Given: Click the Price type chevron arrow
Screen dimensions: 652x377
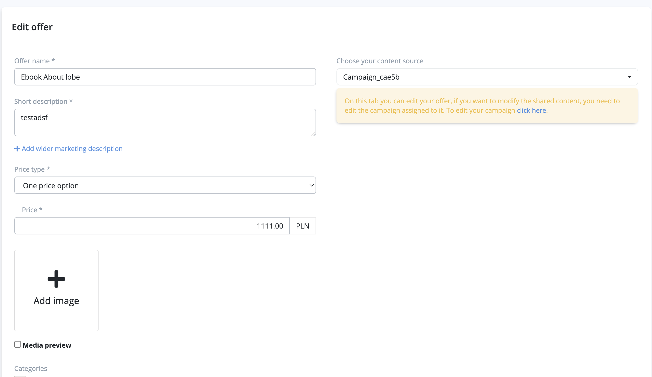Looking at the screenshot, I should click(311, 185).
